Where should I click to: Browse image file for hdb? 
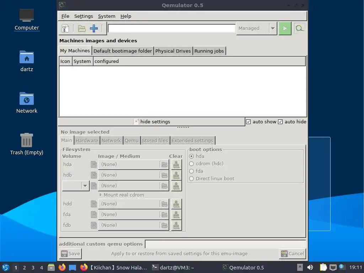tap(164, 175)
